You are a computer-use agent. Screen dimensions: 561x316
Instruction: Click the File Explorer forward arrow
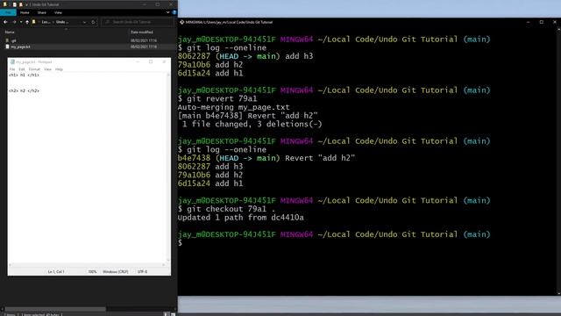[x=14, y=22]
